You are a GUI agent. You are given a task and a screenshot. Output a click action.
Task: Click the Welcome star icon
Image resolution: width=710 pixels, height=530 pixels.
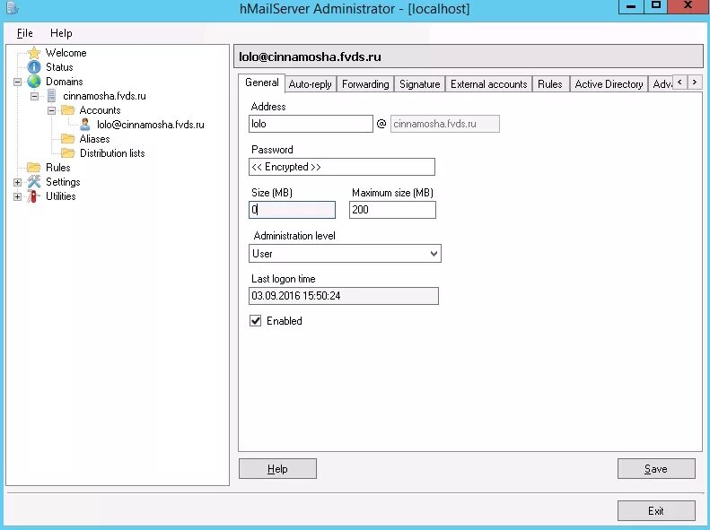[x=34, y=53]
